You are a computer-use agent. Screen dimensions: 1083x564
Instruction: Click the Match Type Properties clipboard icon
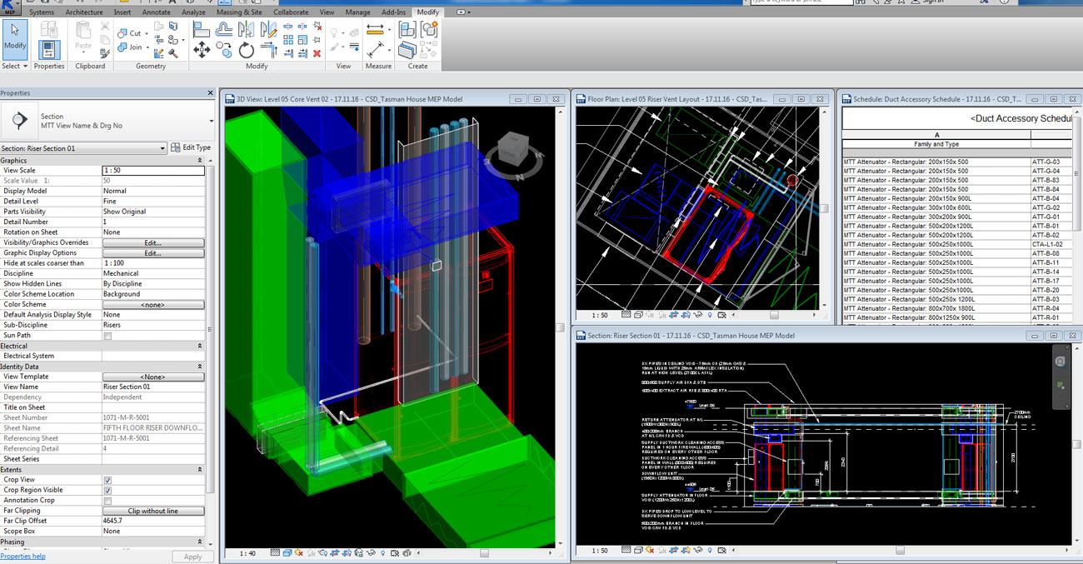[104, 52]
